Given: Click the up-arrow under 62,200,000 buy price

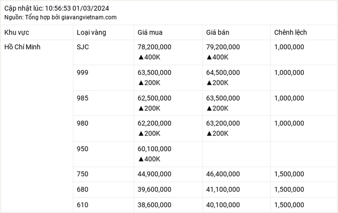Looking at the screenshot, I should click(x=141, y=134).
